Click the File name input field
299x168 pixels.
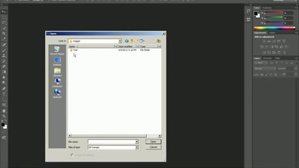tap(112, 142)
